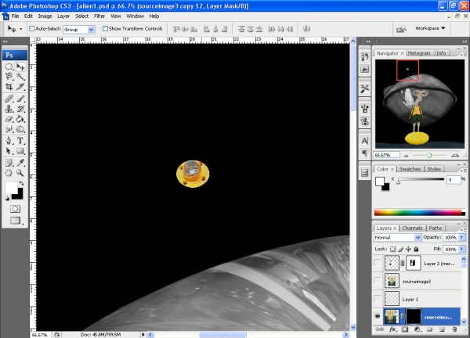Open the Paragraph panel icon

coord(364,153)
